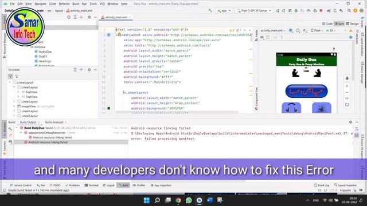
Task: Click Build panel settings gear
Action: (x=350, y=122)
